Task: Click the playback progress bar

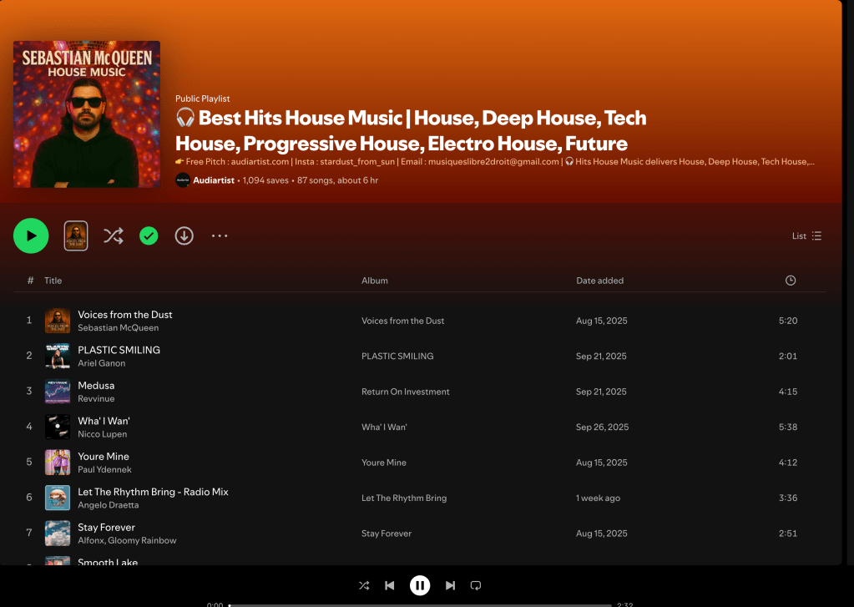Action: [420, 604]
